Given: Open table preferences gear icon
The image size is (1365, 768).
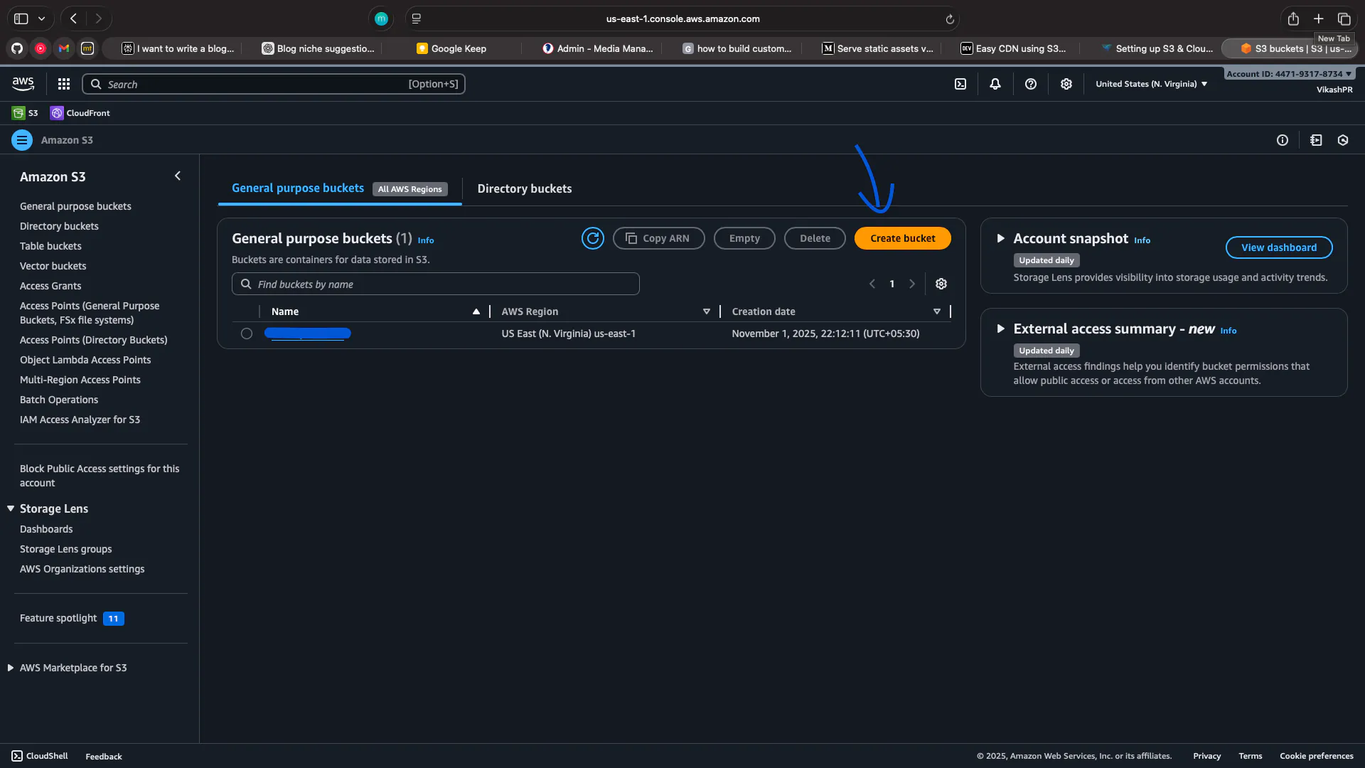Looking at the screenshot, I should (941, 284).
